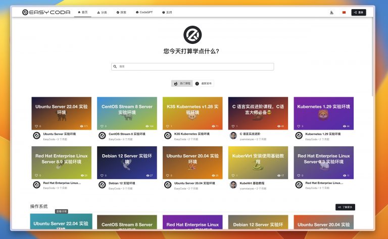Open the K3S Kubernetes 实验环境 title link
Image resolution: width=388 pixels, height=239 pixels.
[192, 134]
